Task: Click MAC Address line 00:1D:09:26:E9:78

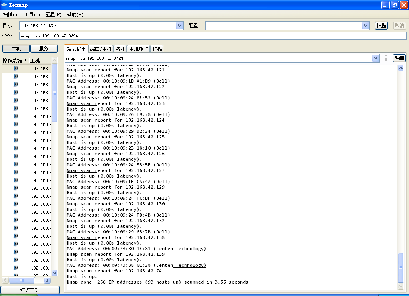Action: coord(118,114)
